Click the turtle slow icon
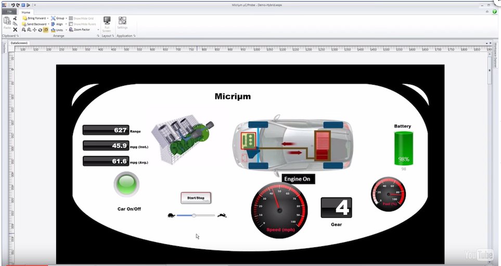The width and height of the screenshot is (501, 266). (172, 215)
